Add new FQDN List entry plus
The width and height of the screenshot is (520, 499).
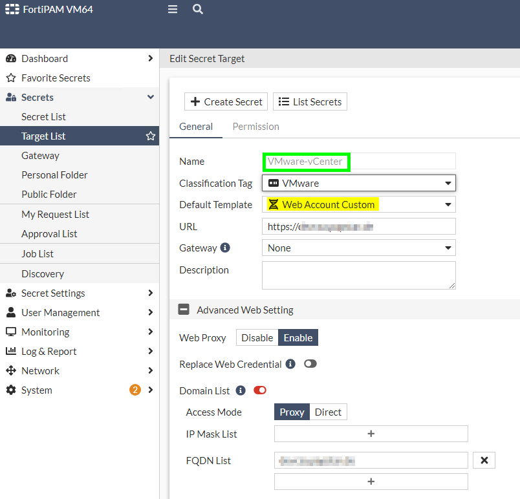371,482
